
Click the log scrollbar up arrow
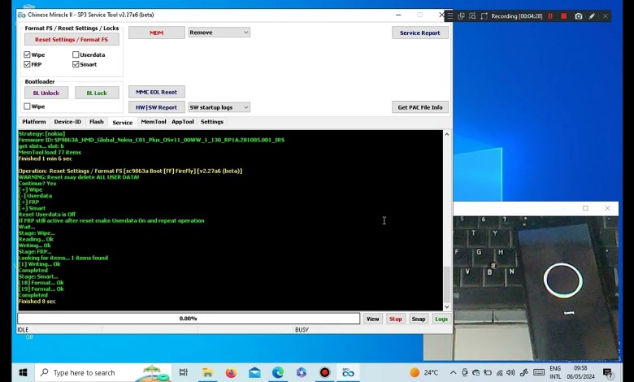[x=447, y=134]
